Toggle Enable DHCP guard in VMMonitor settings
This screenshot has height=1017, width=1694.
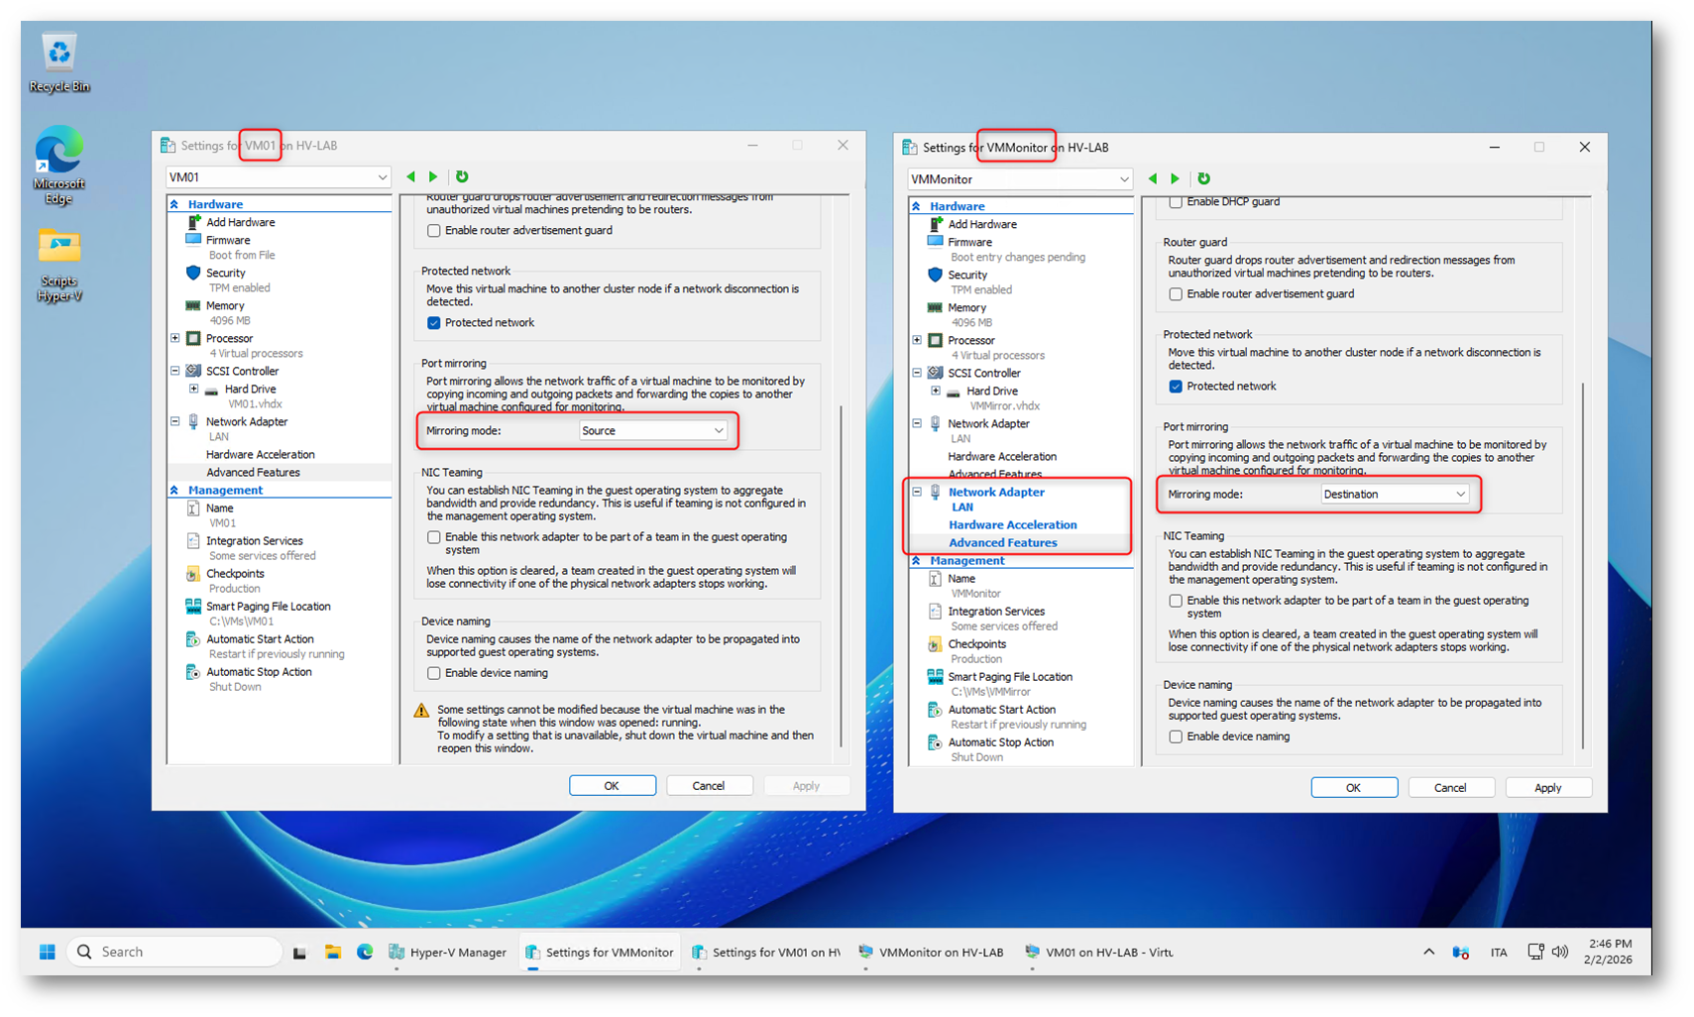[x=1176, y=201]
